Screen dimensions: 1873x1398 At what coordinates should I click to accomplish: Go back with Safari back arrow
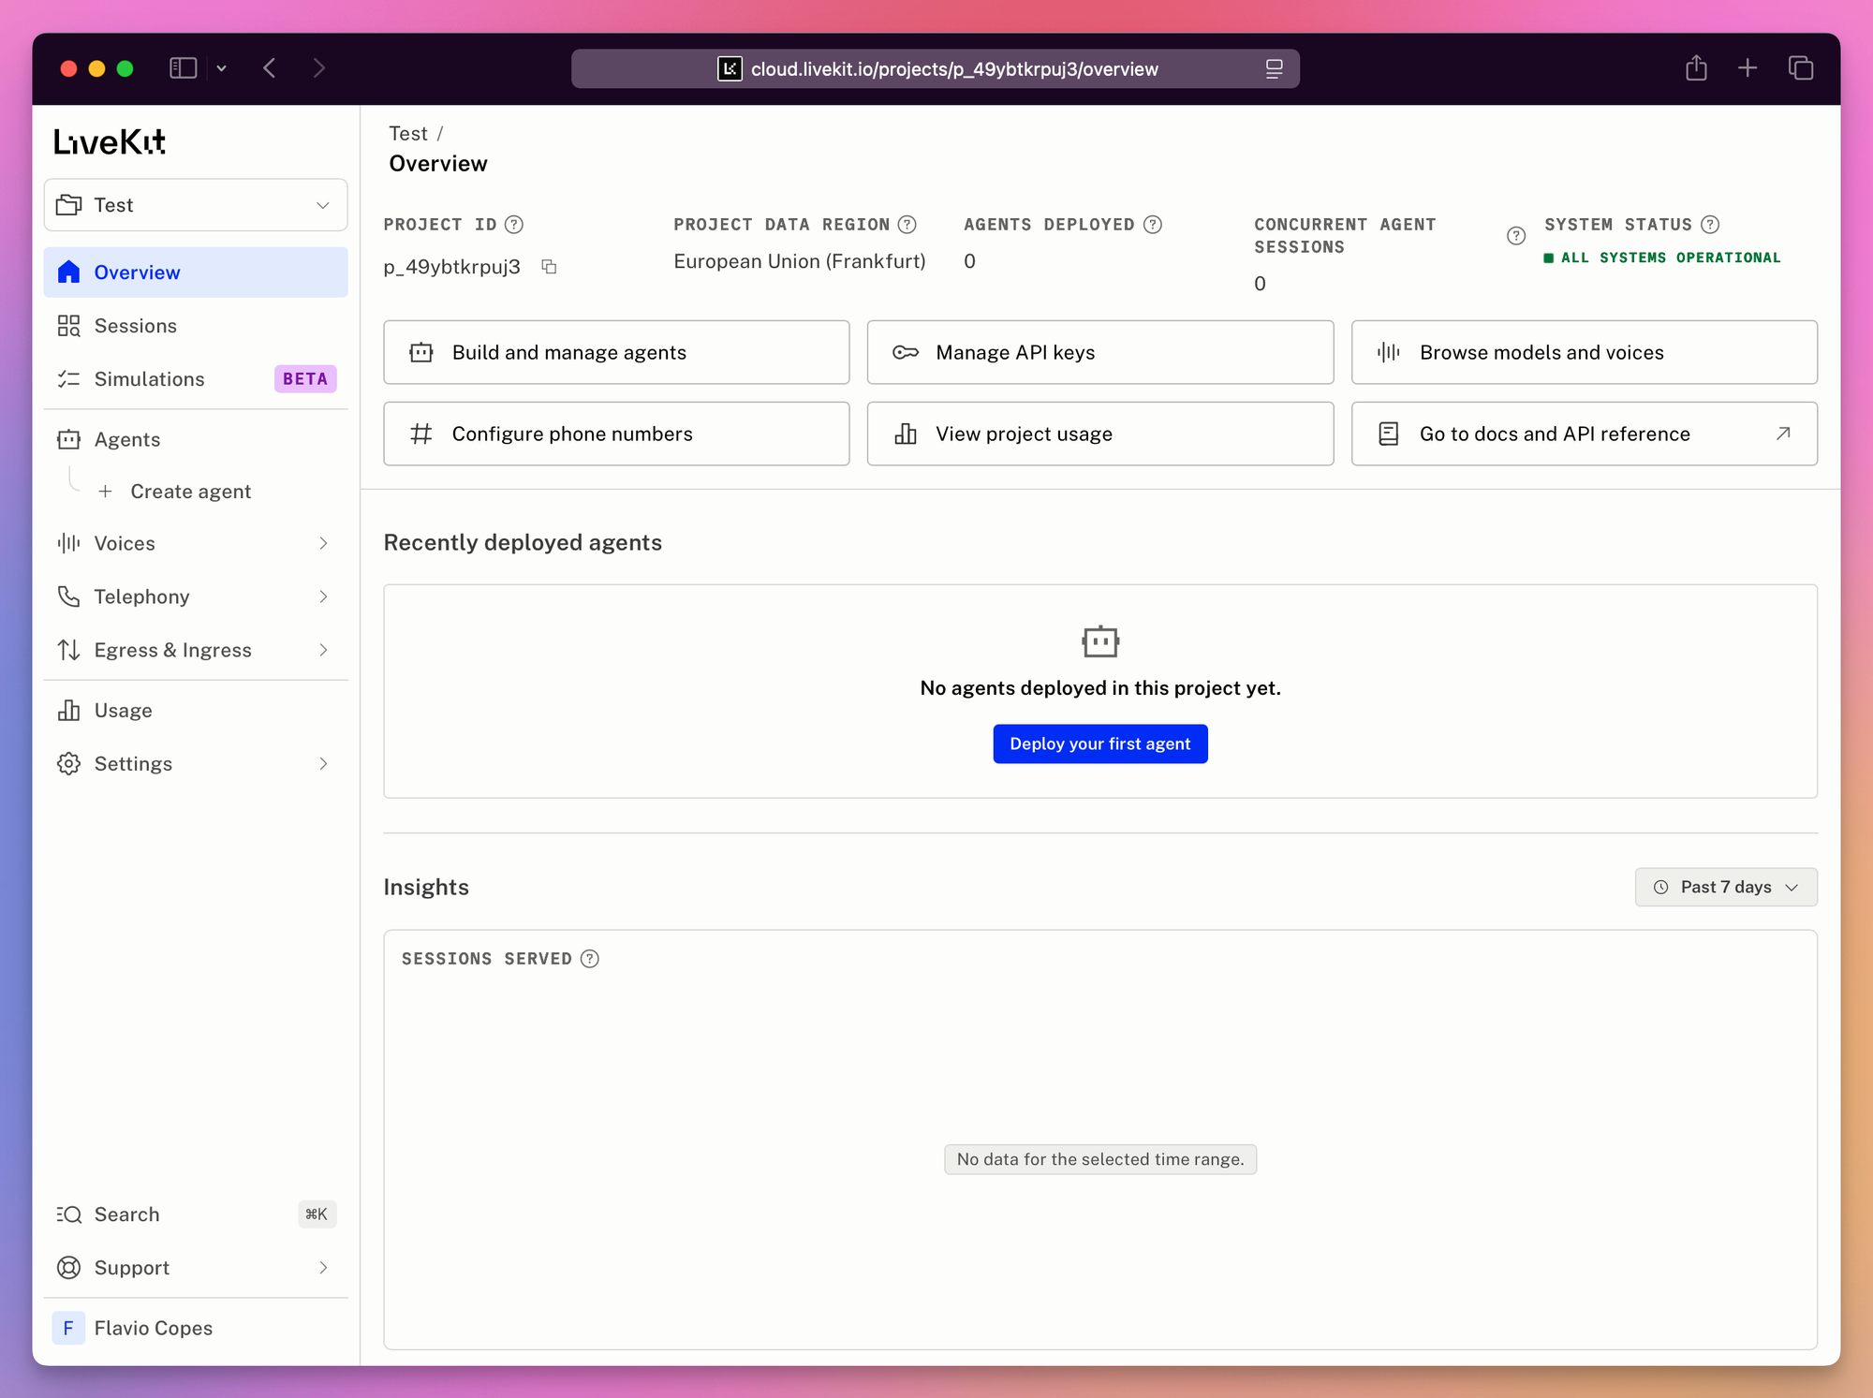click(x=270, y=68)
